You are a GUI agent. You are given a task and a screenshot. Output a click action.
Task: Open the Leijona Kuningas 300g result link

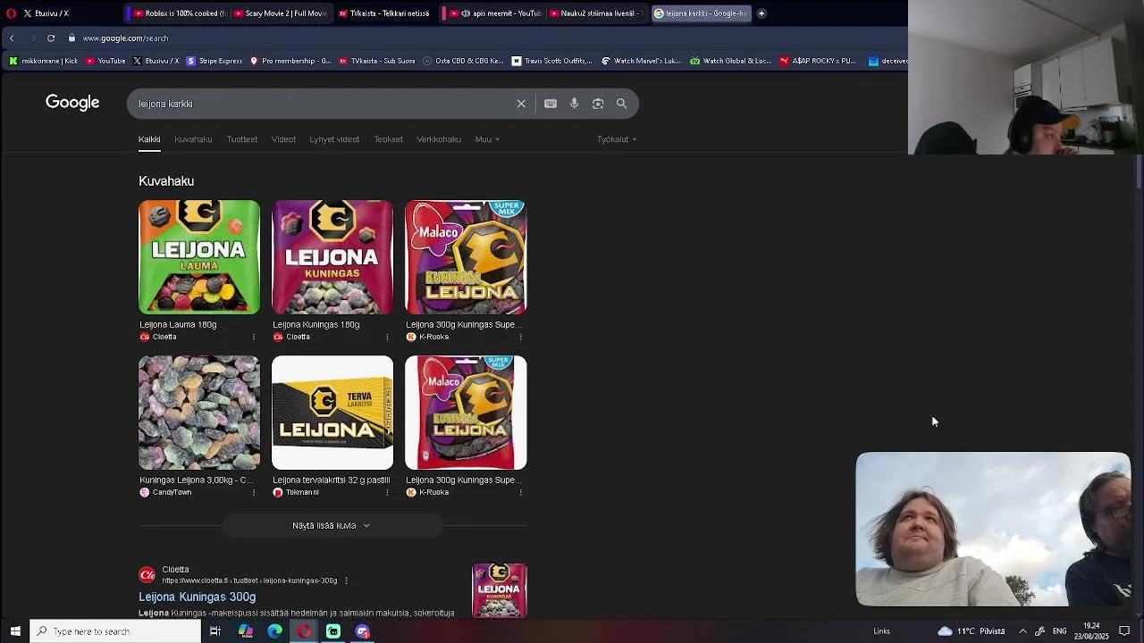(197, 597)
